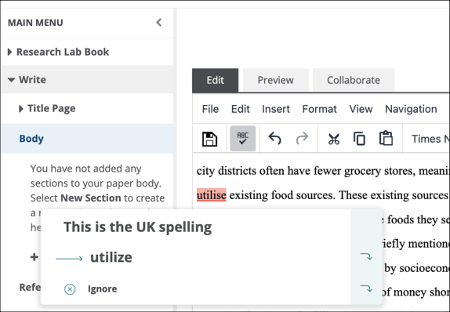Save the document with the floppy disk icon
450x312 pixels.
point(210,139)
